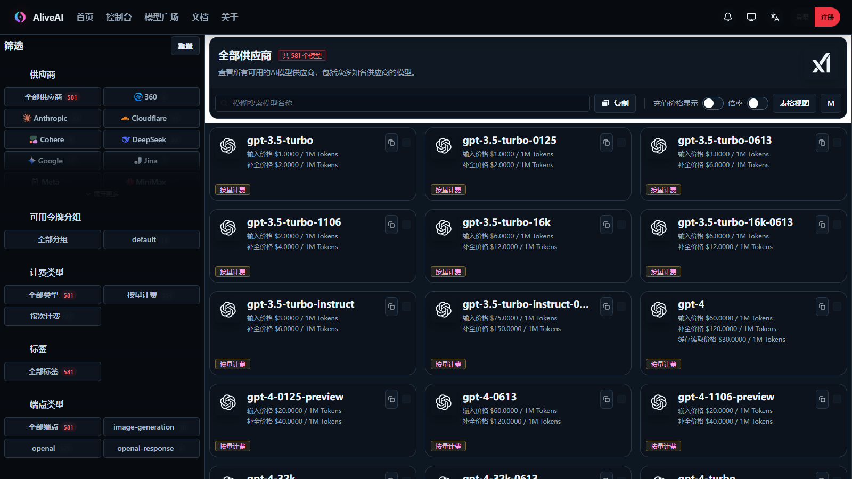Click copy icon on gpt-4-1106-preview card

822,399
